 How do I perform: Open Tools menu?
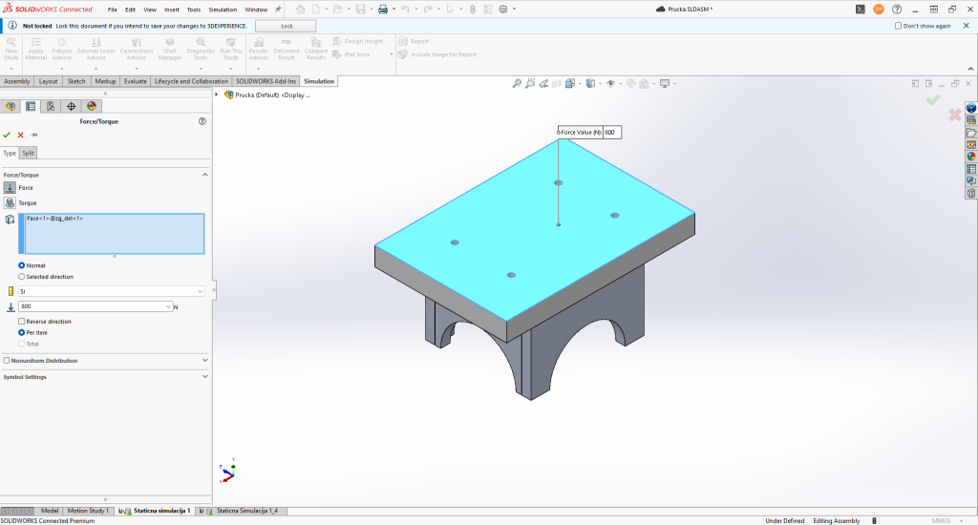pyautogui.click(x=194, y=10)
